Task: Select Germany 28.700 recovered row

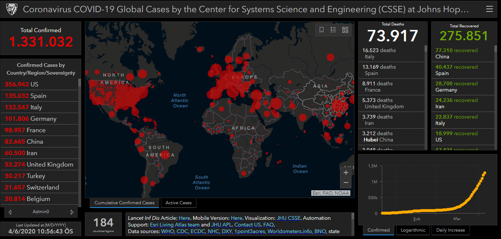Action: click(463, 87)
